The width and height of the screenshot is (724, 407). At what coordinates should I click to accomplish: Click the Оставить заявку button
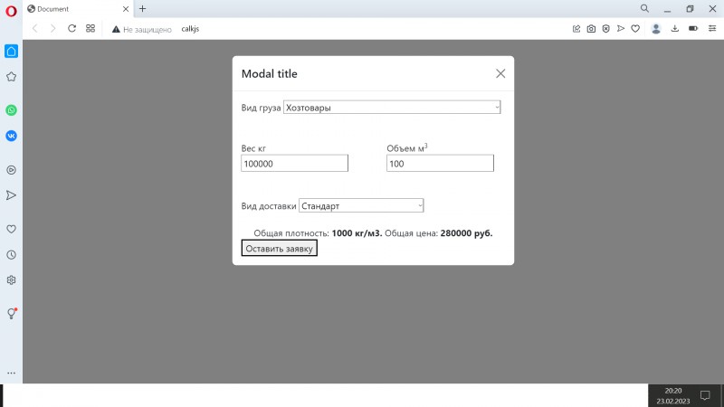point(280,248)
